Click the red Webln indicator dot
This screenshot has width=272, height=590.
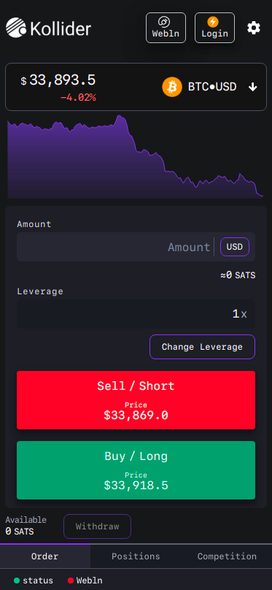click(x=70, y=581)
